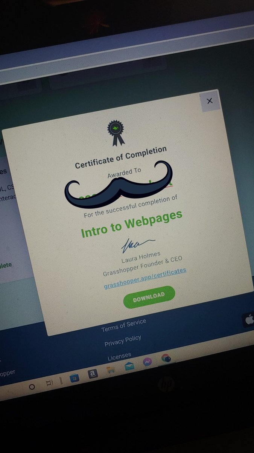The image size is (254, 453).
Task: Click the Intro to Webpages course title
Action: point(132,224)
